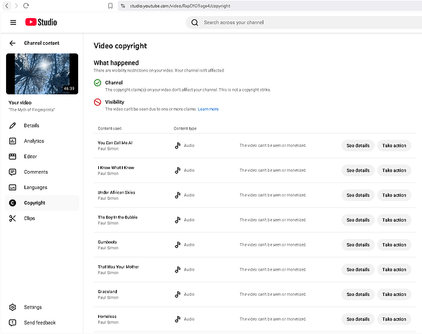Open the Details section in sidebar

(31, 126)
